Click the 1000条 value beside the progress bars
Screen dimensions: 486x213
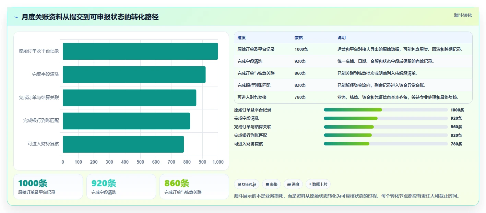click(457, 110)
